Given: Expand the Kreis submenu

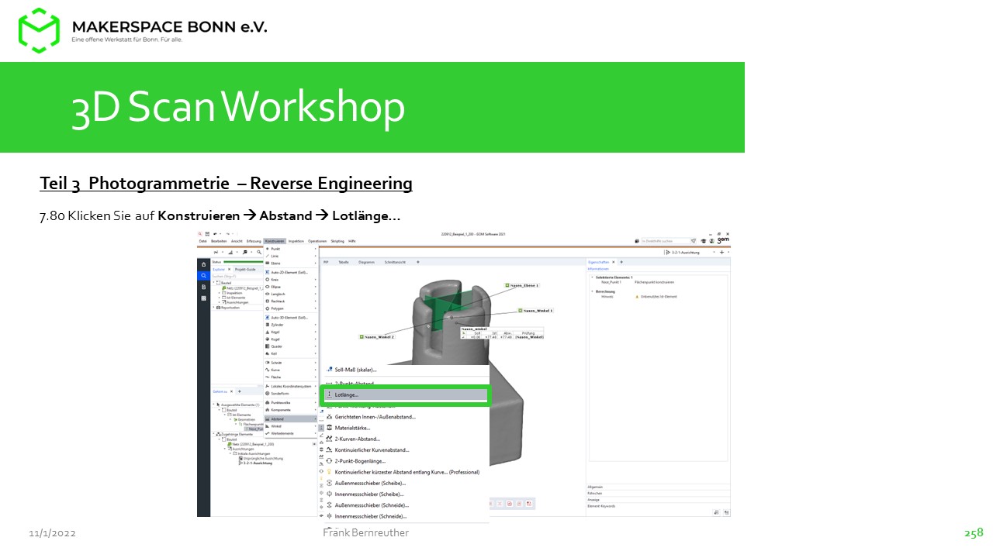Looking at the screenshot, I should tap(291, 280).
